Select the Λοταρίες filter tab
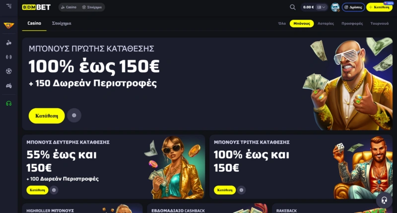This screenshot has height=213, width=397. (326, 23)
